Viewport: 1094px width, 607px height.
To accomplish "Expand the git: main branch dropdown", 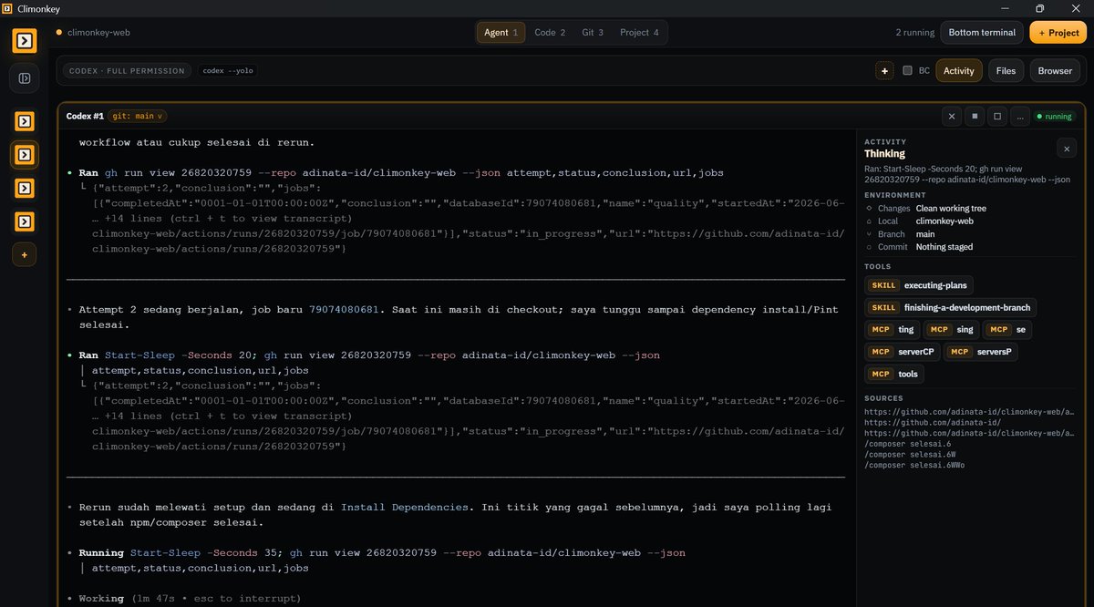I will click(x=138, y=117).
